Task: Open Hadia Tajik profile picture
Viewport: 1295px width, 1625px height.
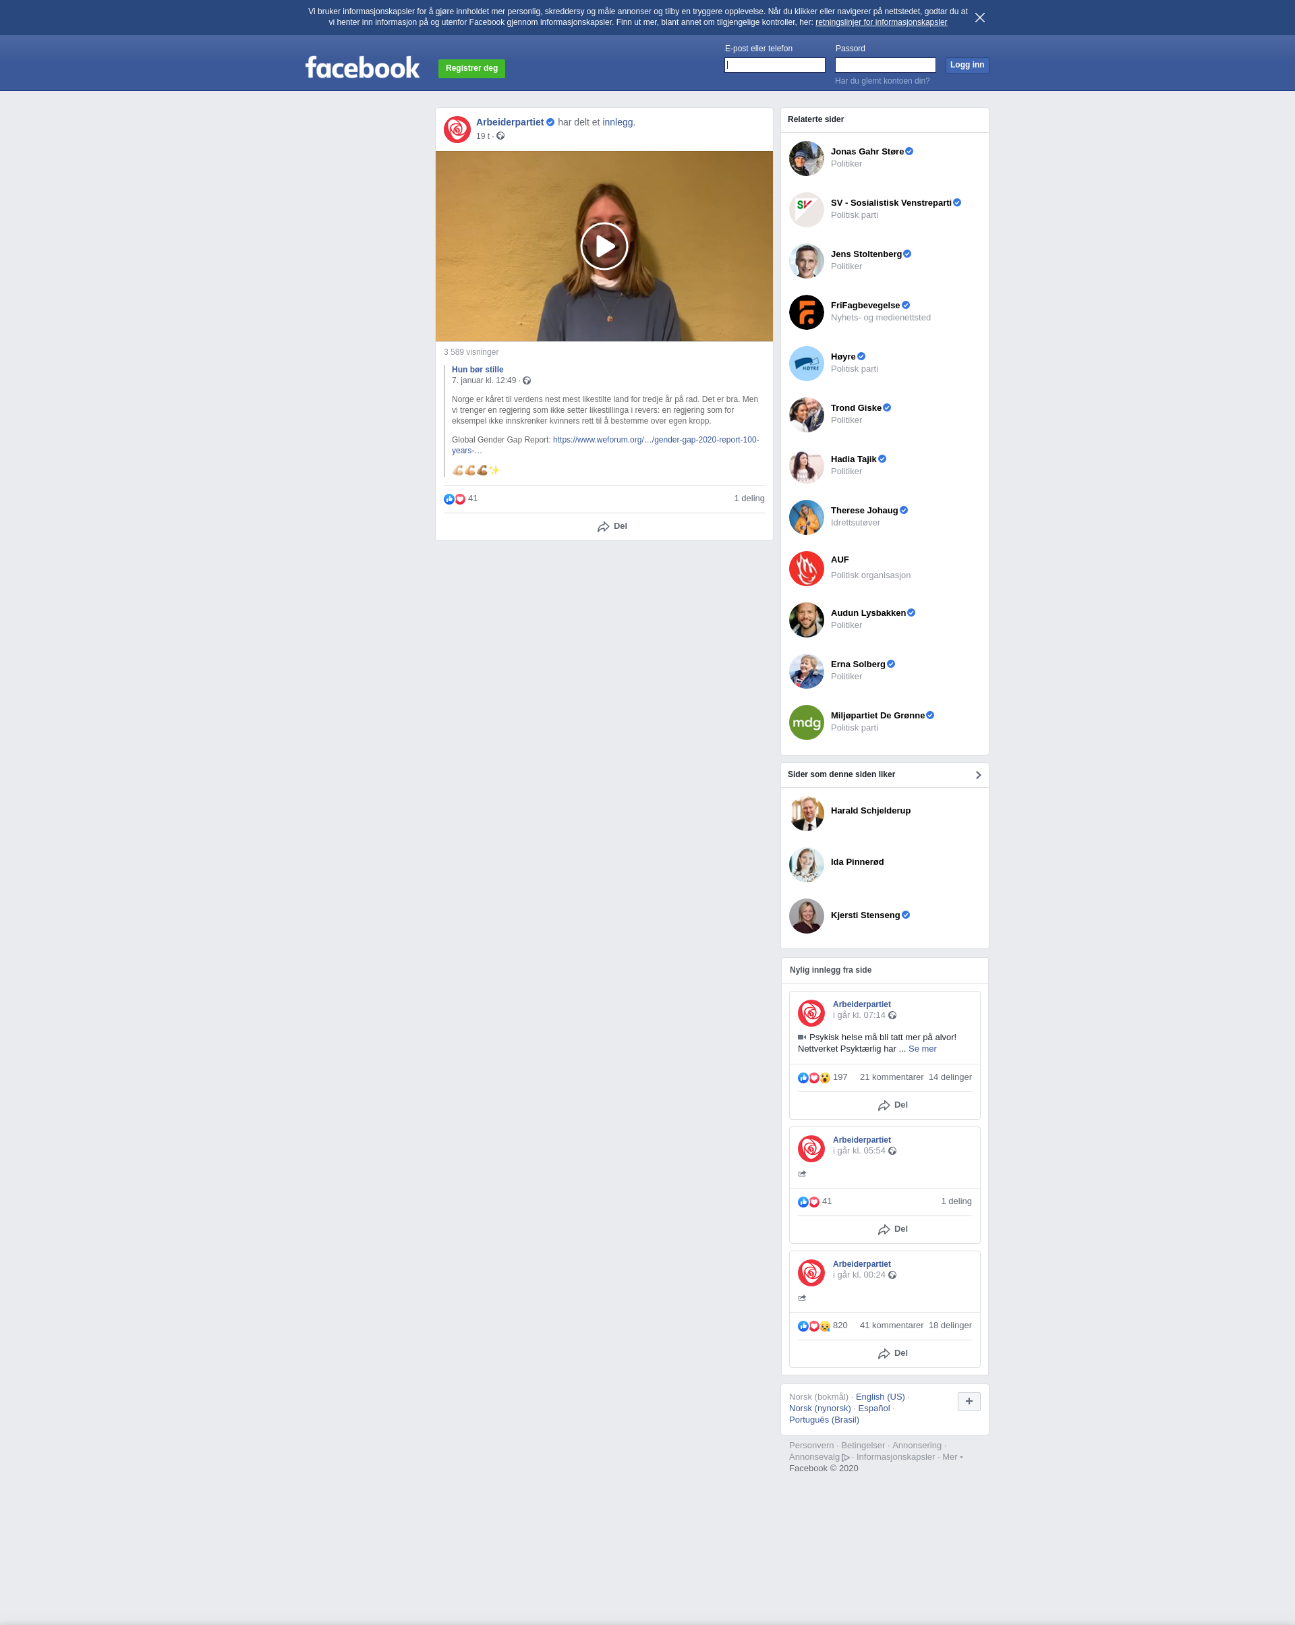Action: tap(806, 466)
